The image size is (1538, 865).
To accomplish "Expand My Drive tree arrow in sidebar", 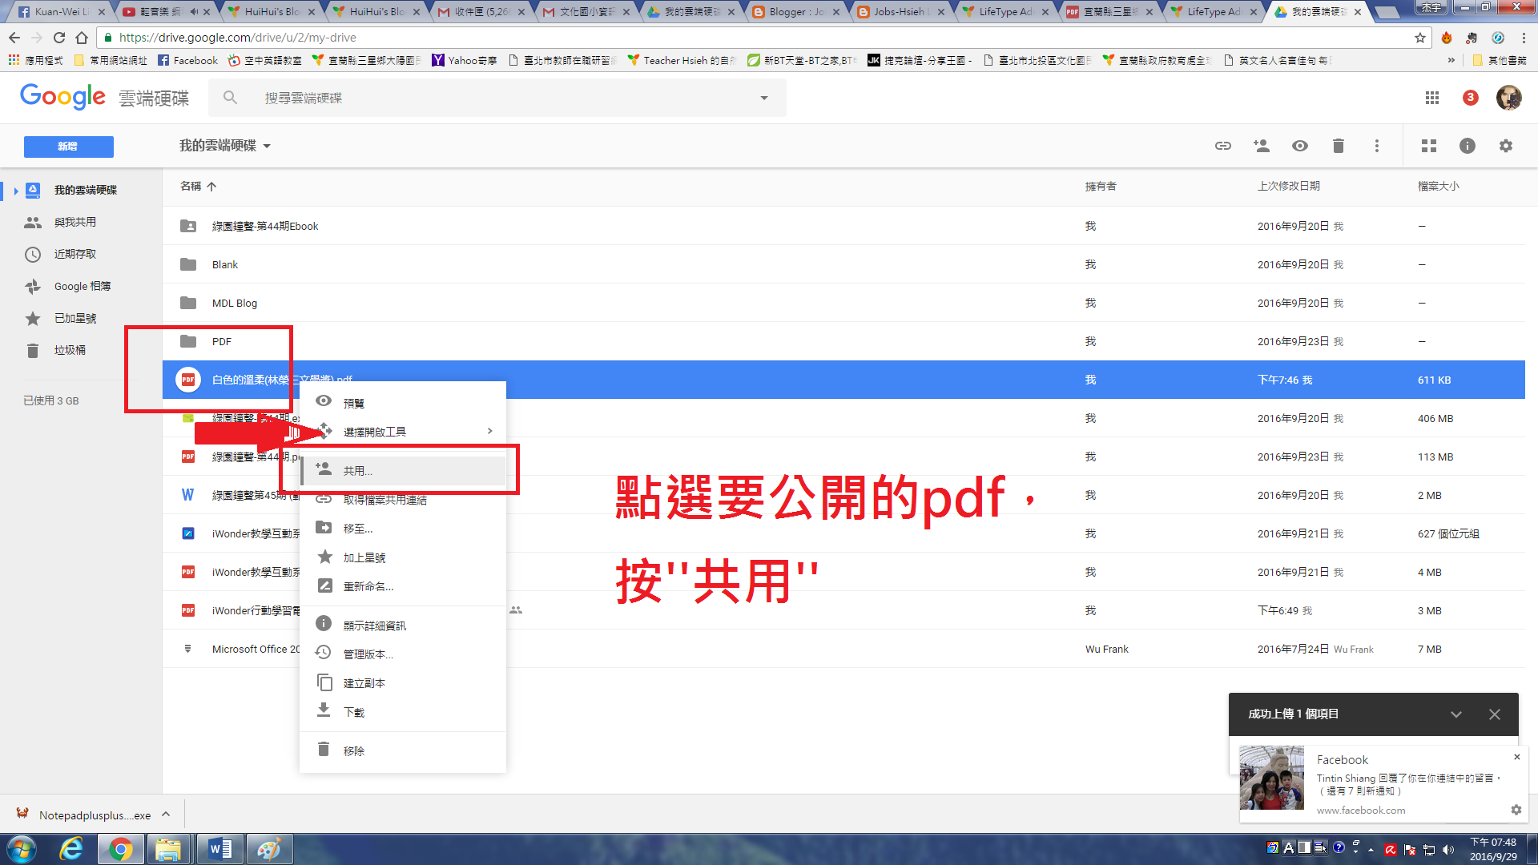I will 15,191.
